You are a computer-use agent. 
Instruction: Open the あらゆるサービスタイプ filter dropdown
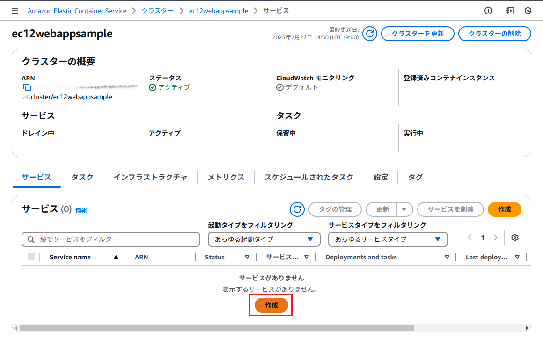388,239
